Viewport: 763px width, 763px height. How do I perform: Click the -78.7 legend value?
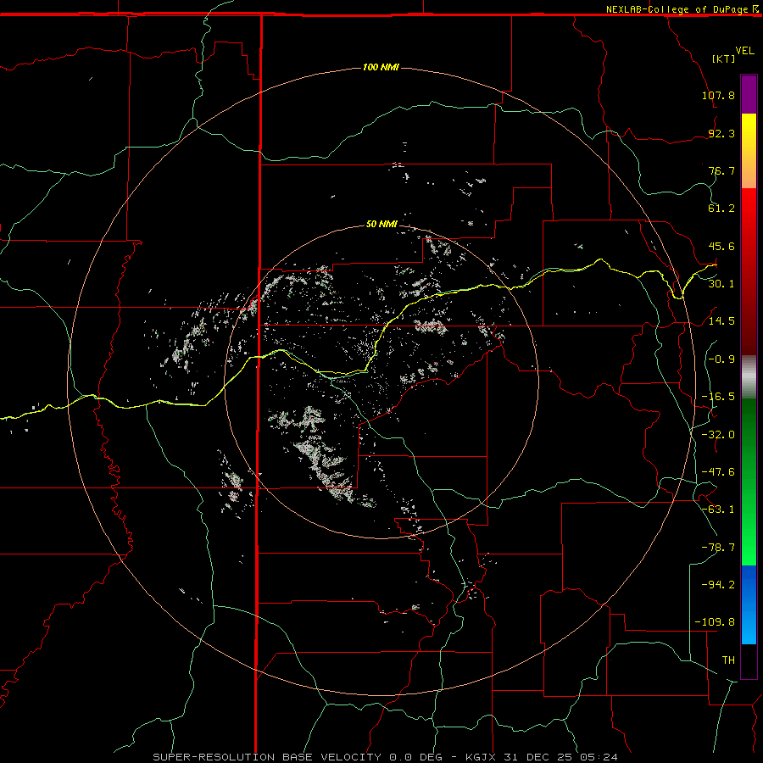point(718,547)
